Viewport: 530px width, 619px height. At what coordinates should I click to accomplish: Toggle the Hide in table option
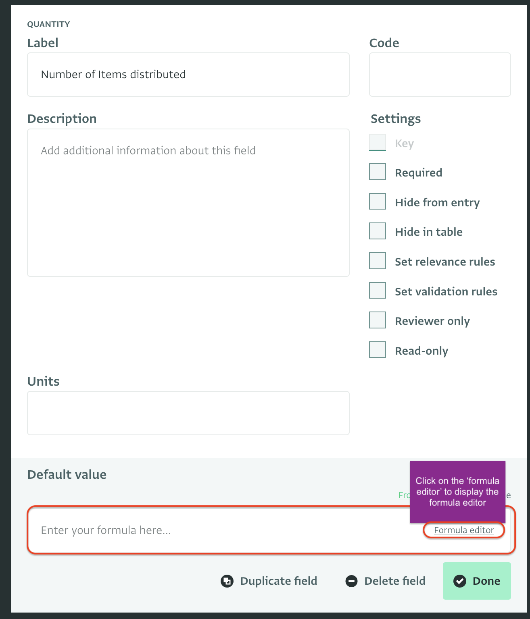pyautogui.click(x=377, y=231)
